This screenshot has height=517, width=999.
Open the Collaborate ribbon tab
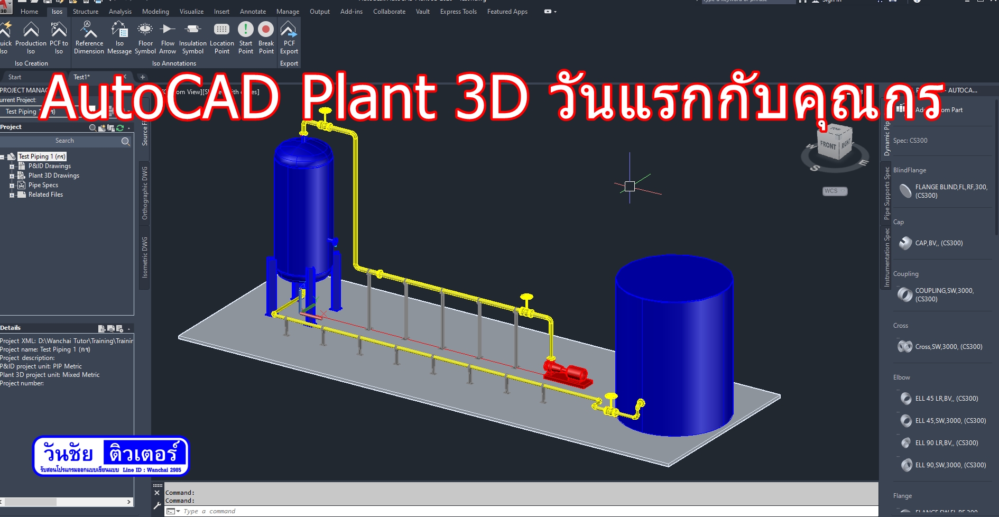pos(389,12)
